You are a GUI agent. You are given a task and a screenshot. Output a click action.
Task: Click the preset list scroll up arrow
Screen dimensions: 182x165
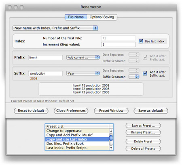coord(111,131)
